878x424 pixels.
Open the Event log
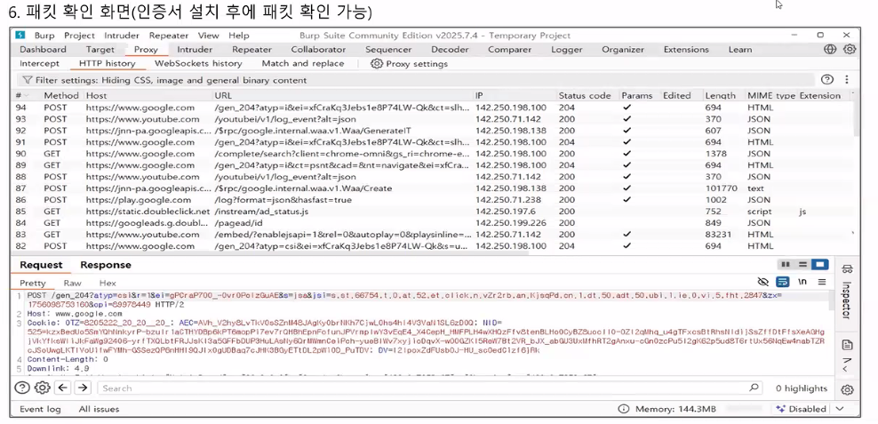point(40,409)
